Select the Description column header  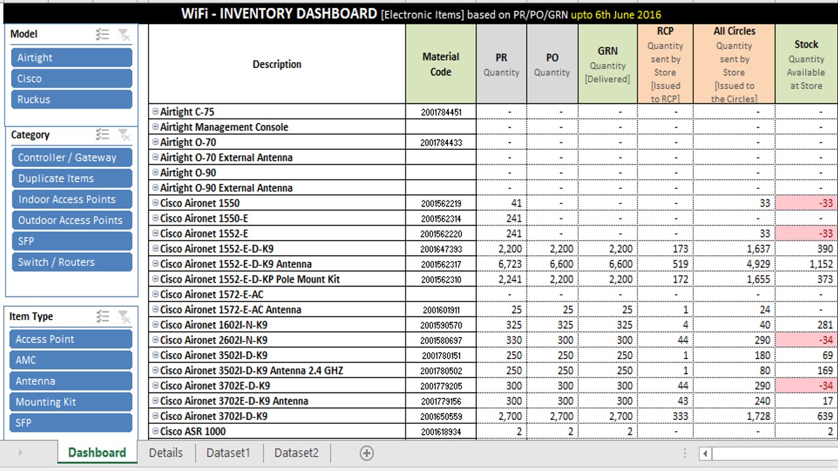point(277,64)
